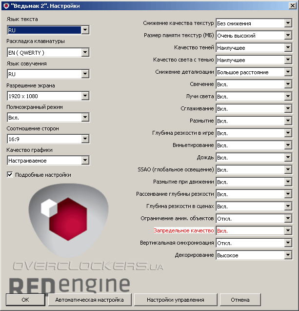Uncheck the Подробные настройки checkbox
The image size is (299, 311).
click(x=10, y=175)
